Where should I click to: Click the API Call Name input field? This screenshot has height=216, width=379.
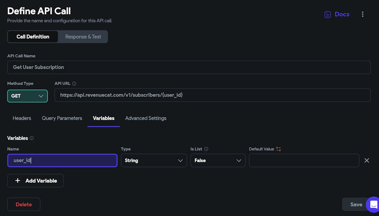pos(189,67)
